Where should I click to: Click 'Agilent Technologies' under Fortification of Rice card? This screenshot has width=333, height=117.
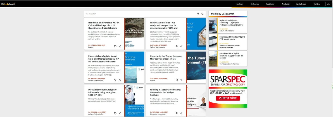(x=157, y=47)
